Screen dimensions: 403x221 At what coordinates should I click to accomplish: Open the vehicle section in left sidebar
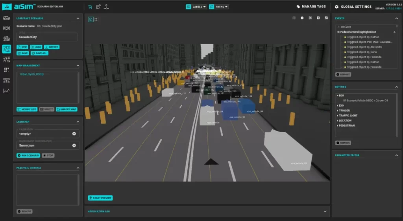[6, 18]
